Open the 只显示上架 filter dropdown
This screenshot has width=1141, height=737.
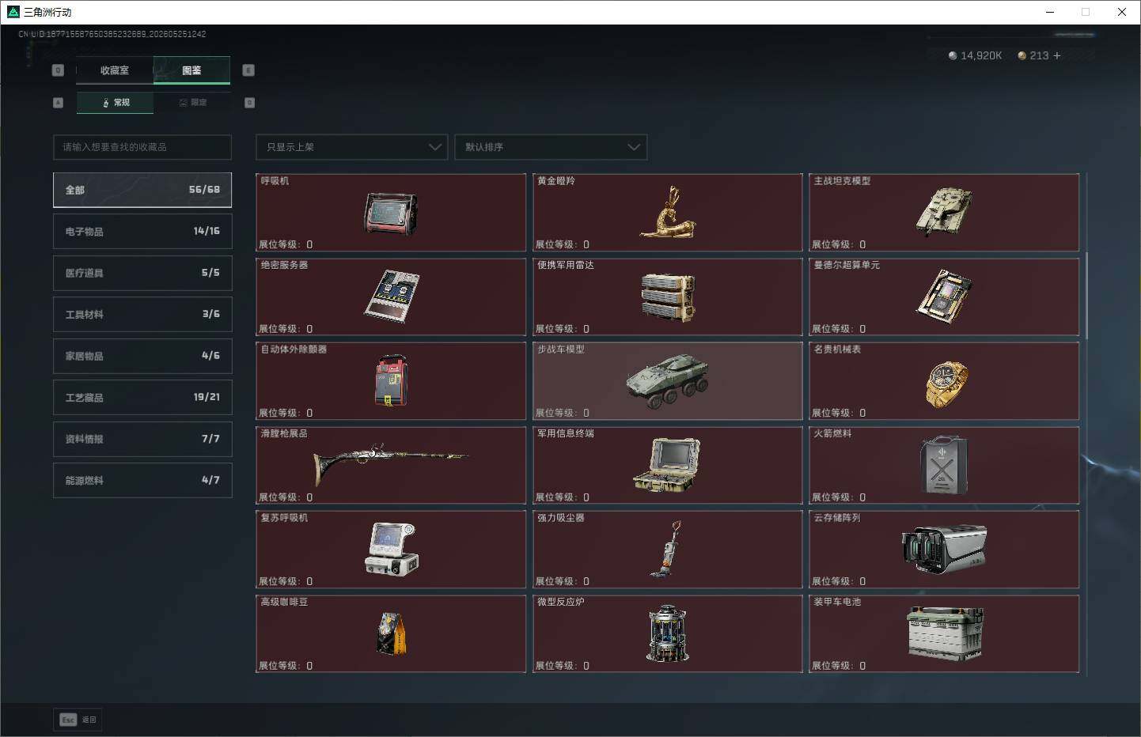point(352,147)
